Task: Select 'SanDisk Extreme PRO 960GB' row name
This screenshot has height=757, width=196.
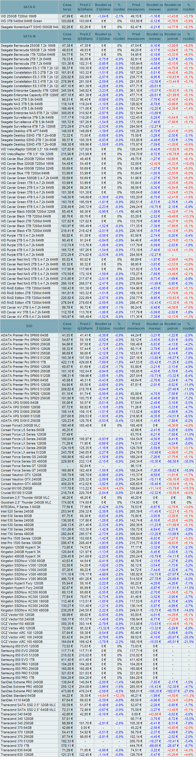Action: [22, 691]
